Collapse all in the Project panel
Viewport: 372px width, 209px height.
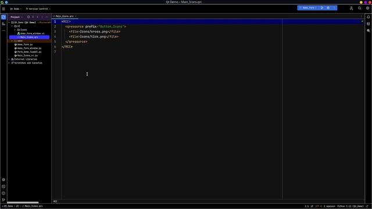pos(37,17)
